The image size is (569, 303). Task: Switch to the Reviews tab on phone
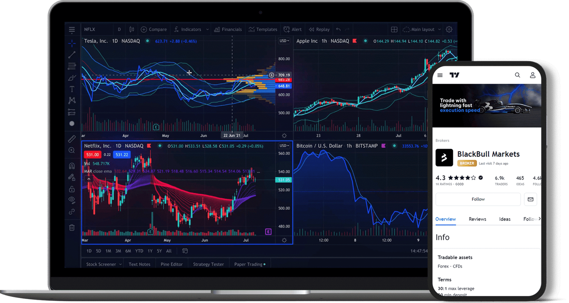[477, 219]
